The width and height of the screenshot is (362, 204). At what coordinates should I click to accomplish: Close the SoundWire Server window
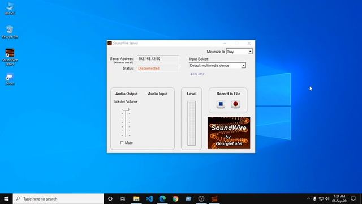tap(249, 43)
